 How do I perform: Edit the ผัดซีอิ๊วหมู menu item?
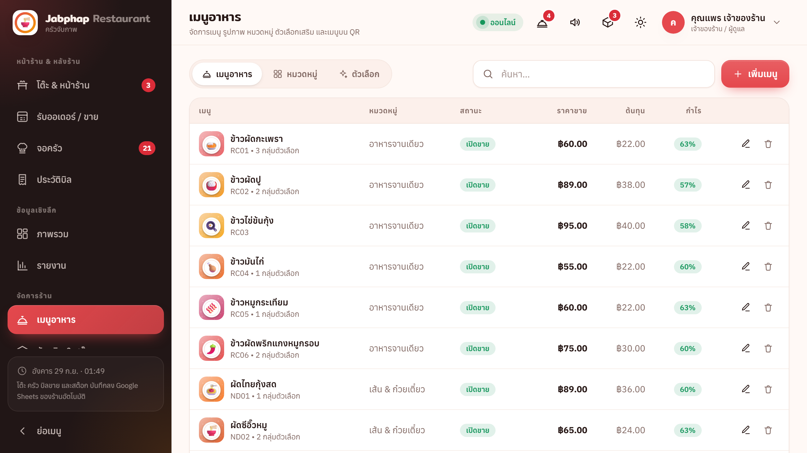[x=746, y=430]
